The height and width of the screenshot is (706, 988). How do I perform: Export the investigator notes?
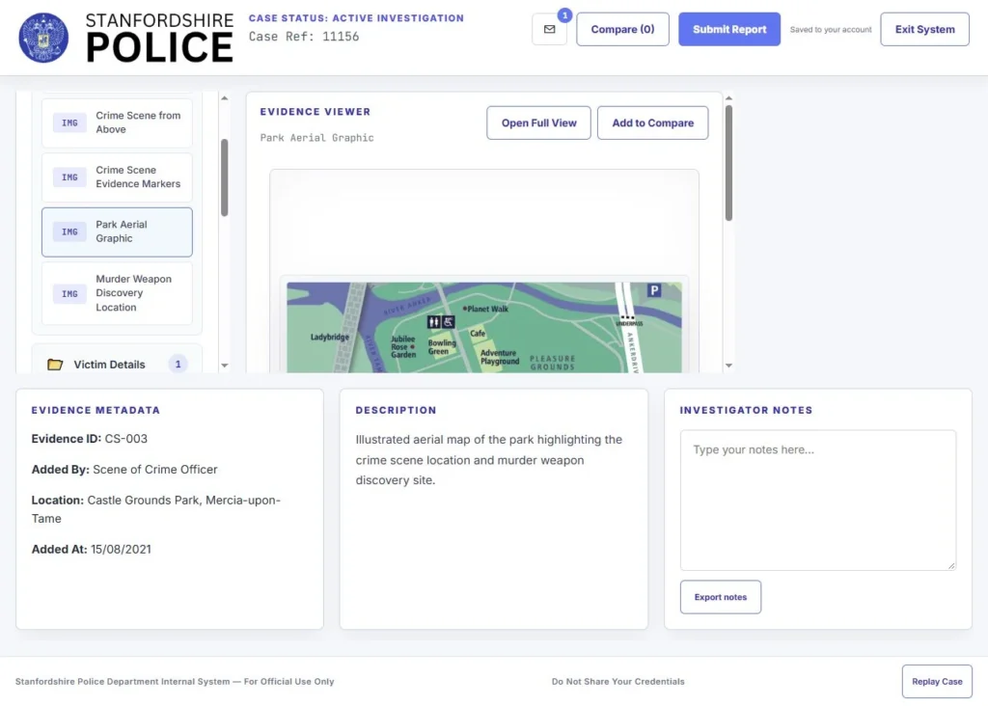click(720, 597)
